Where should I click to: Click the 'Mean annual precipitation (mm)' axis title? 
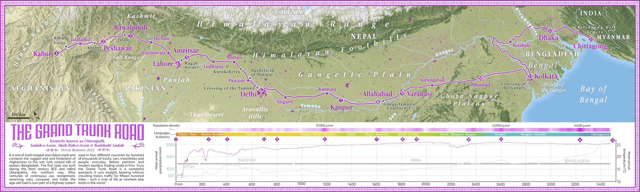[158, 160]
